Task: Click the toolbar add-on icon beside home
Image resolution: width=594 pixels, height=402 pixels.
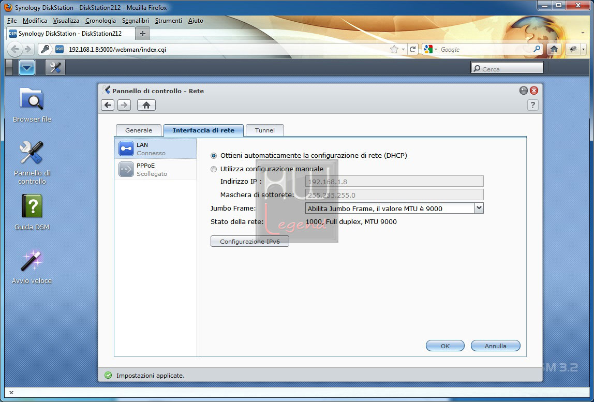Action: point(573,49)
